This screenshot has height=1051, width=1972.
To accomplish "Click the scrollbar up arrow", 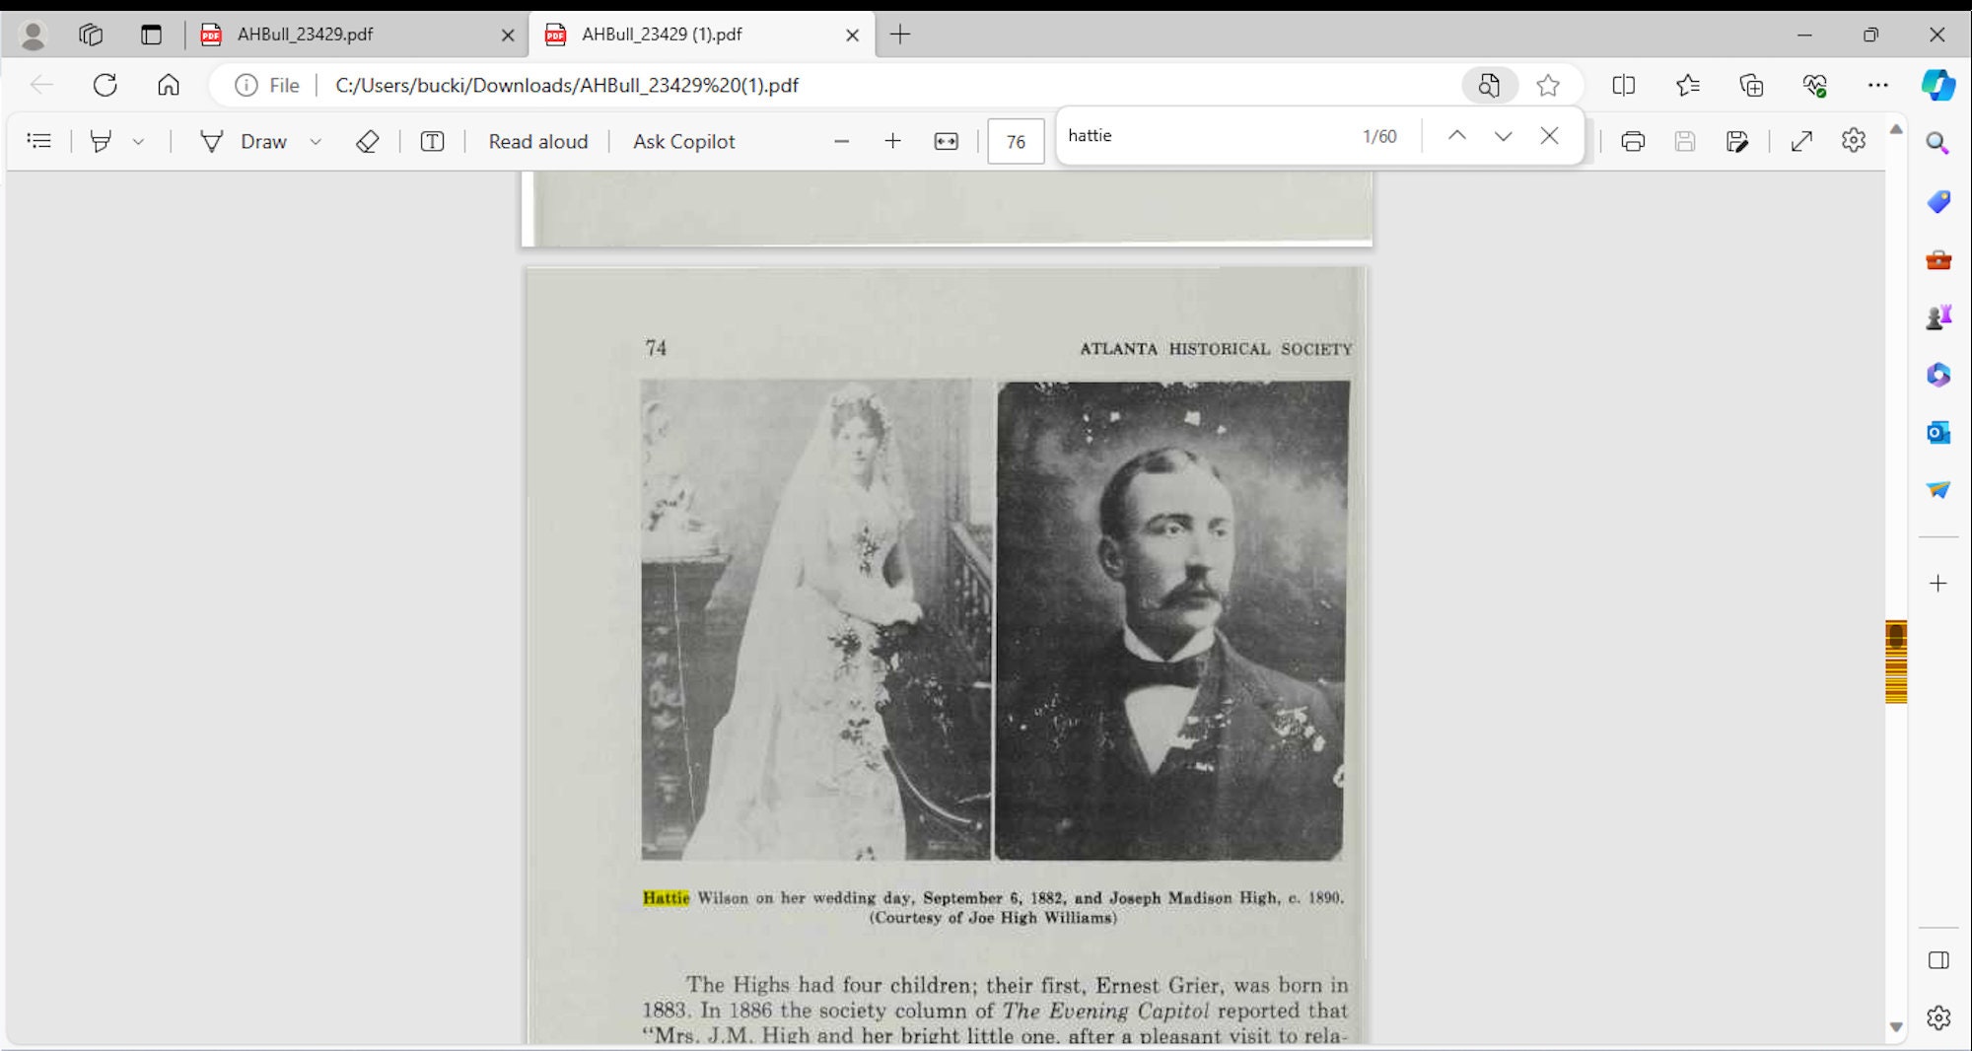I will 1896,130.
